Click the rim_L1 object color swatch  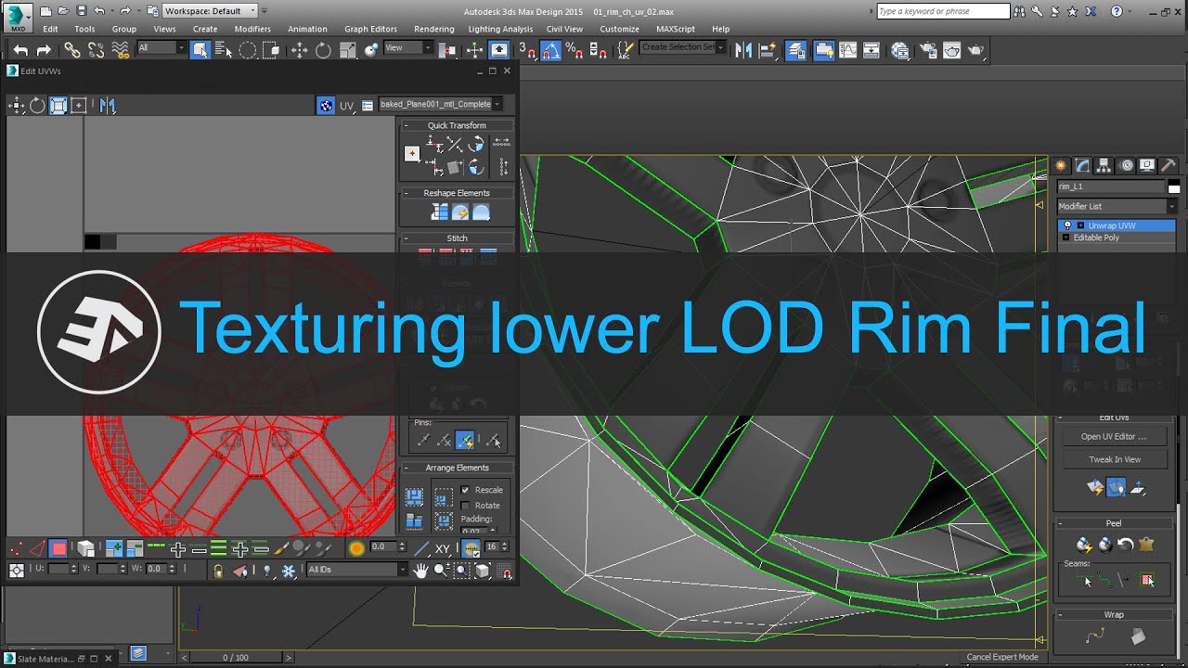[1174, 186]
